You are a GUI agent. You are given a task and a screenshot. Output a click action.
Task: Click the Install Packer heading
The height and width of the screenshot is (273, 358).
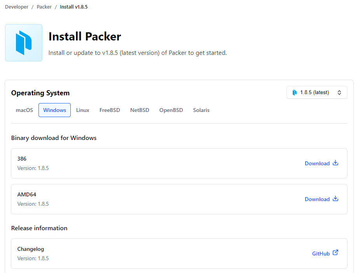(x=85, y=37)
